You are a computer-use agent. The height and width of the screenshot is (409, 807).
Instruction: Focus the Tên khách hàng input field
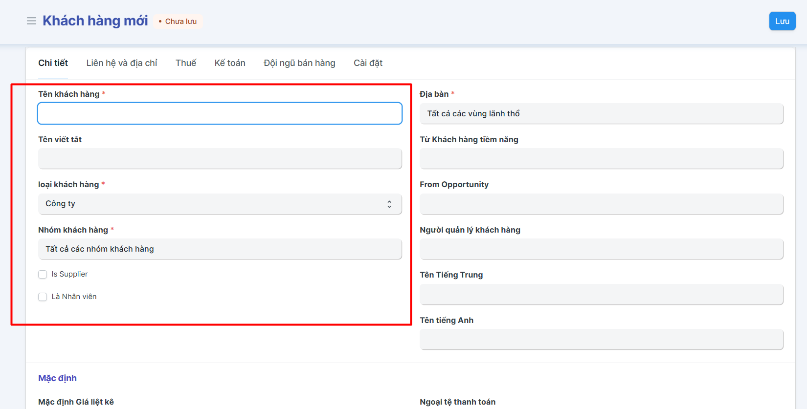click(x=220, y=113)
